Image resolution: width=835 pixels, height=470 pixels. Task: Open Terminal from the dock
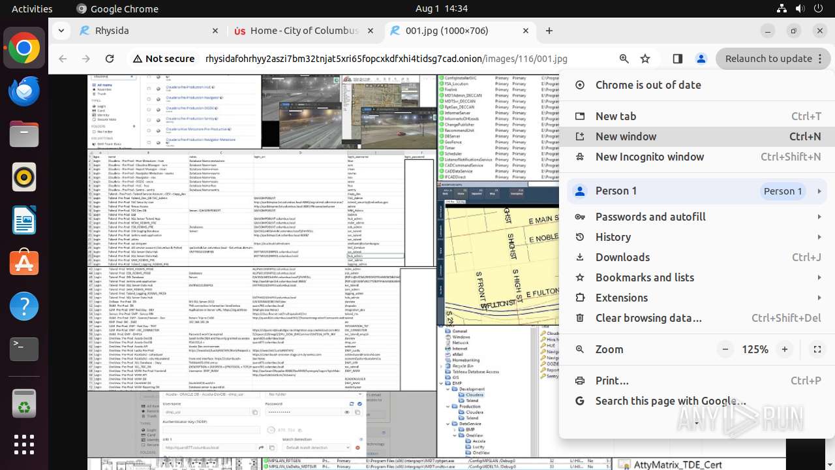(x=24, y=349)
